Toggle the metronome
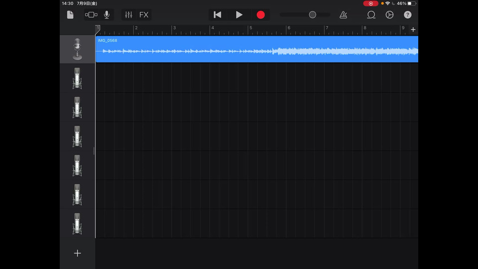The width and height of the screenshot is (478, 269). (343, 14)
